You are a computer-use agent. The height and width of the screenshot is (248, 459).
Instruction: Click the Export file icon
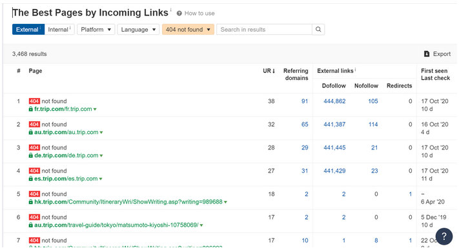427,54
